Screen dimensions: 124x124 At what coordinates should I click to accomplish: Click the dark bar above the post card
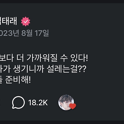click(62, 1)
